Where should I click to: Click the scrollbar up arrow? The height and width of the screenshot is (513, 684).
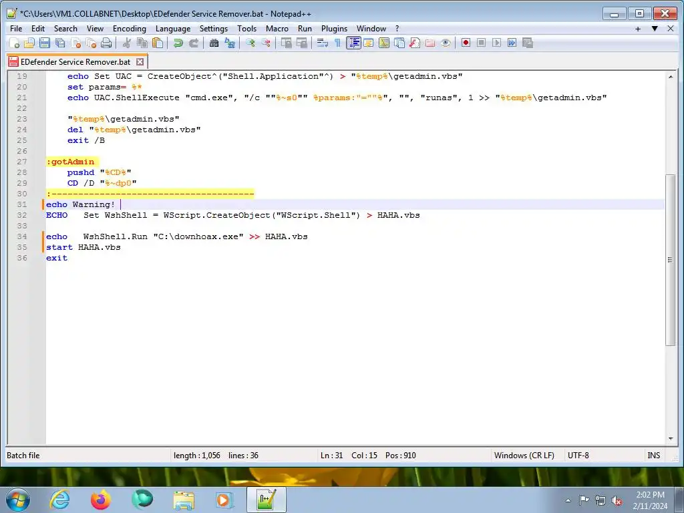point(670,77)
